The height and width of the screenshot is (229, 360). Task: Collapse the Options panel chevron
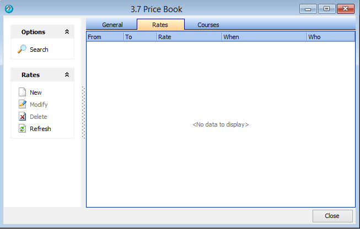67,32
